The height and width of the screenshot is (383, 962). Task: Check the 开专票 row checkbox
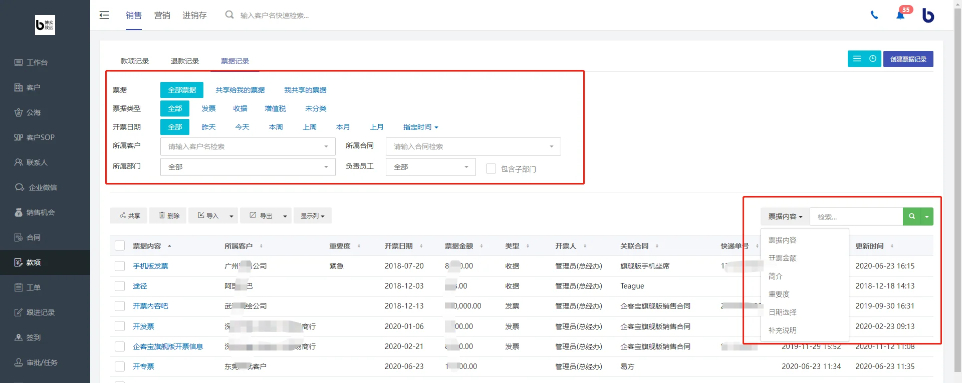[120, 366]
